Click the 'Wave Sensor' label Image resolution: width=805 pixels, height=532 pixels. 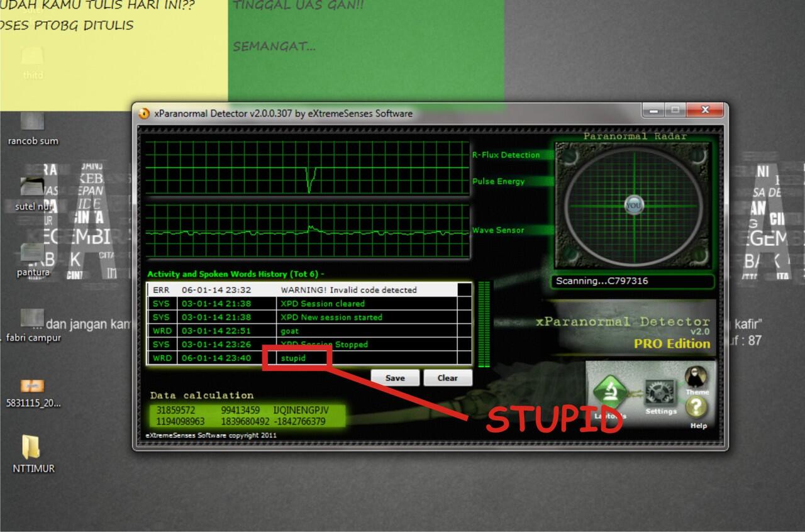coord(498,230)
